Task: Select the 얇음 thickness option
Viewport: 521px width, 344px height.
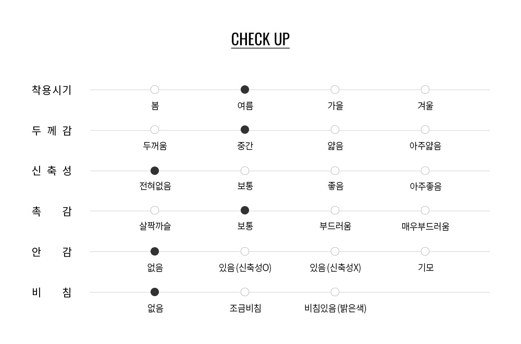Action: [335, 130]
